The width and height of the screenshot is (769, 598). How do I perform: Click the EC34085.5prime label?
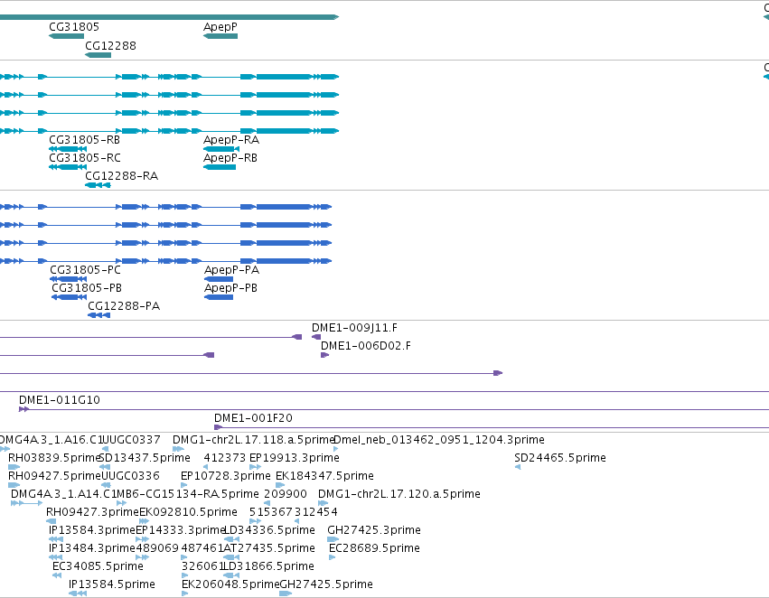coord(98,566)
